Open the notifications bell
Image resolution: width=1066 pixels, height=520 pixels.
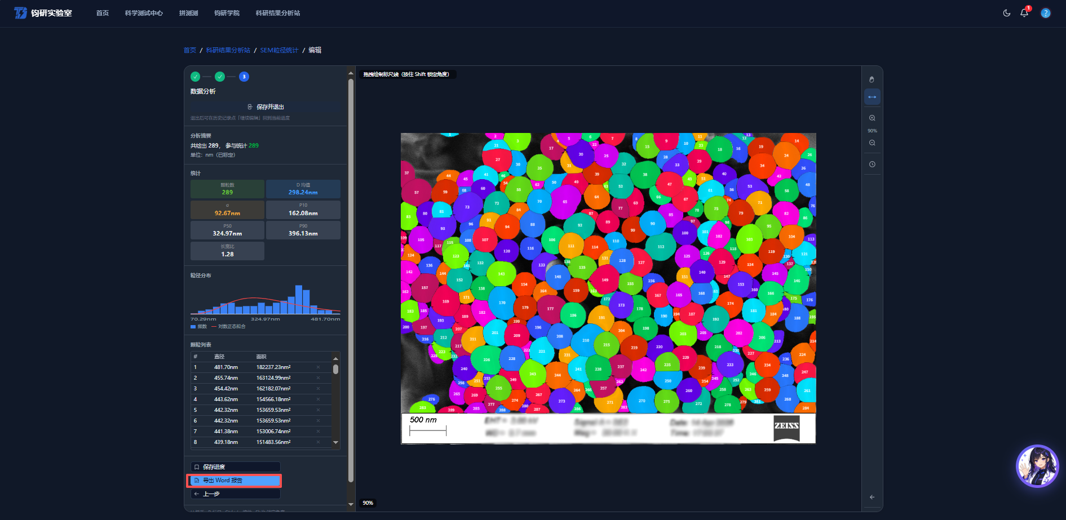pos(1024,13)
